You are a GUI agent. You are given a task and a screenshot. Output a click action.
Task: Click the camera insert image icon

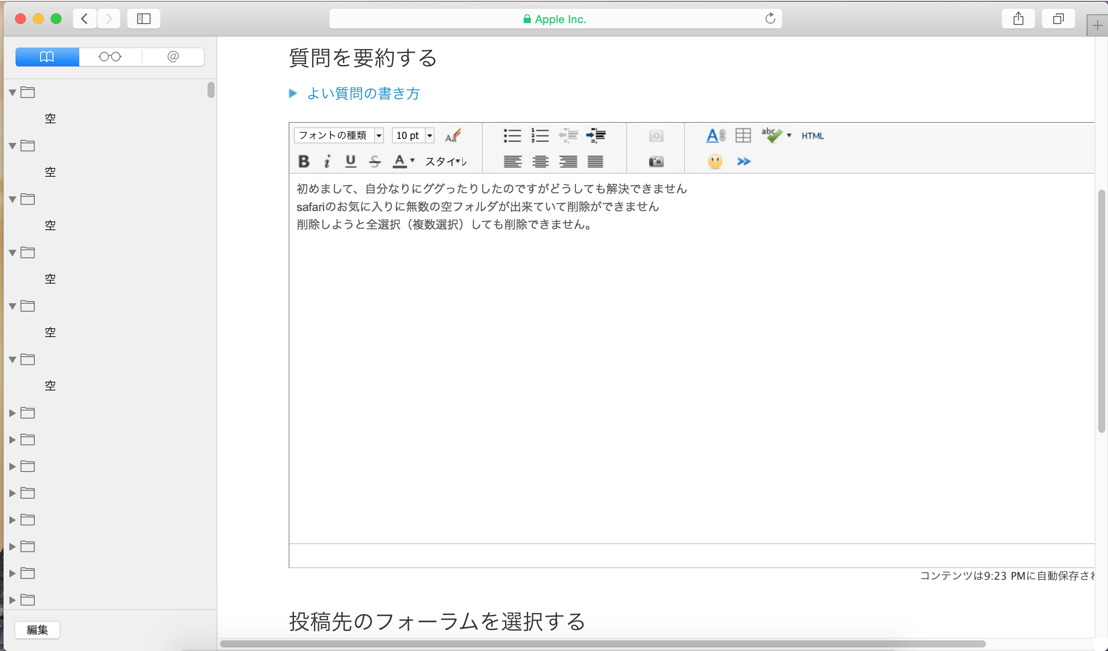656,161
